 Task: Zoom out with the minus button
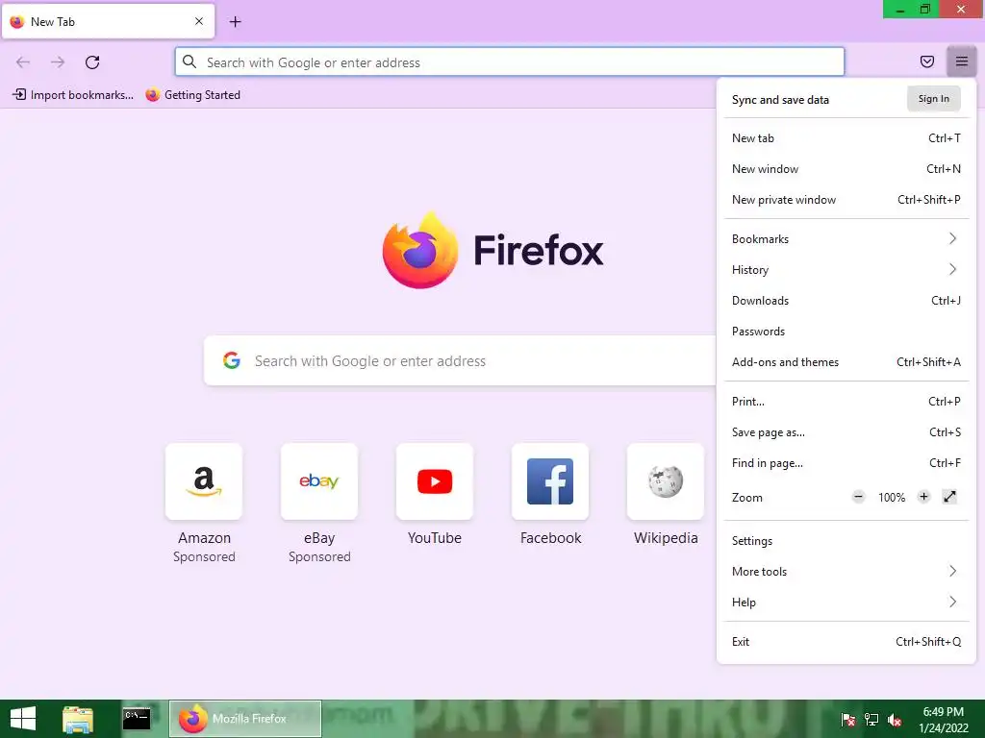click(x=858, y=497)
